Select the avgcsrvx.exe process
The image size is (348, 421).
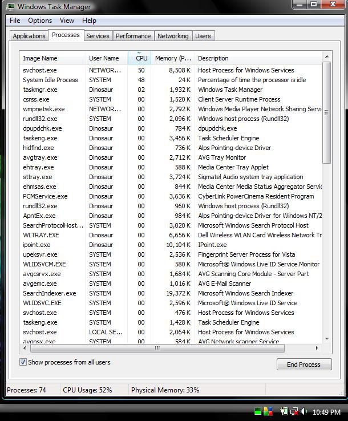point(171,274)
